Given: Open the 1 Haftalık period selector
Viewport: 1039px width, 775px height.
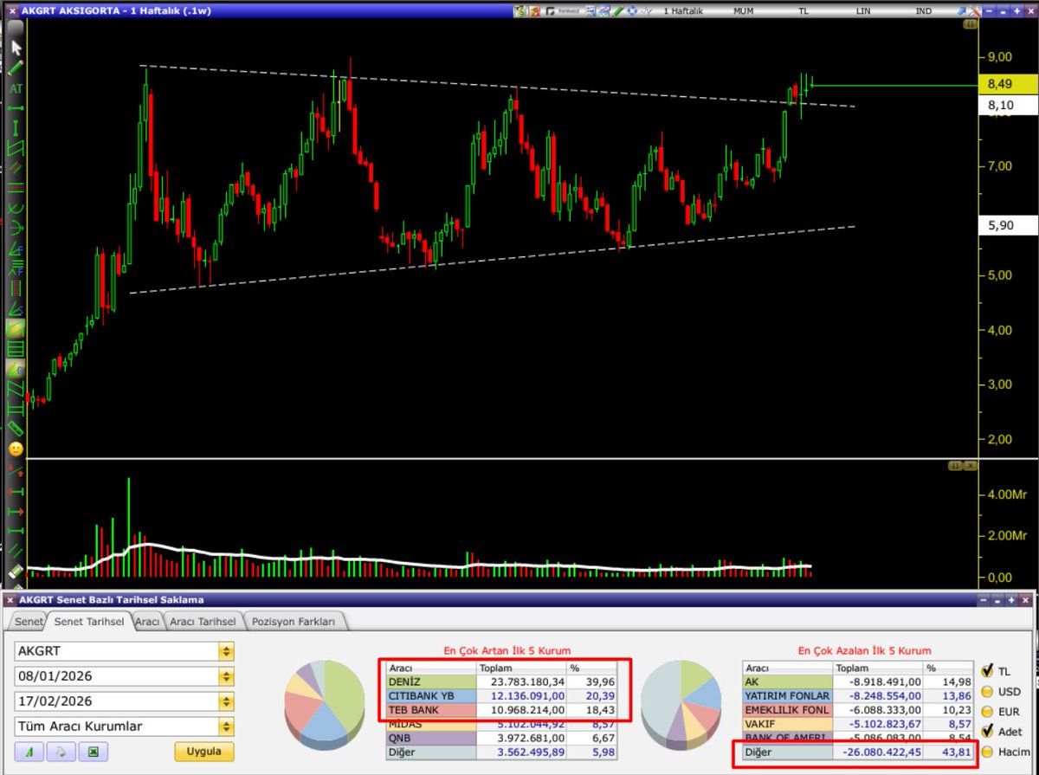Looking at the screenshot, I should (x=683, y=11).
